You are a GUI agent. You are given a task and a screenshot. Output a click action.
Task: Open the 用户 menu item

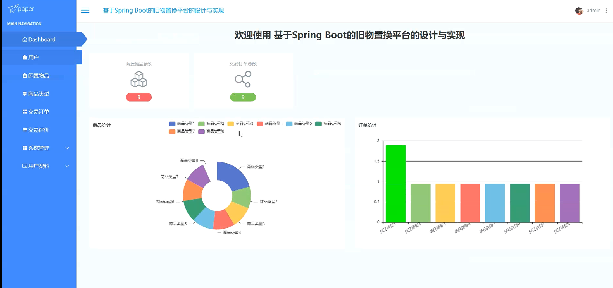click(42, 57)
